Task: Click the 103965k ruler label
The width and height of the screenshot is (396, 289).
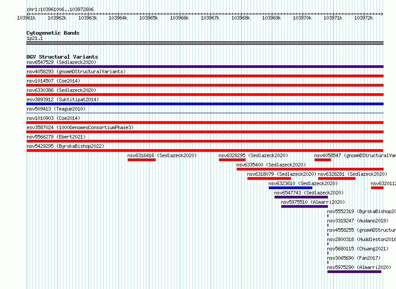Action: tap(149, 18)
